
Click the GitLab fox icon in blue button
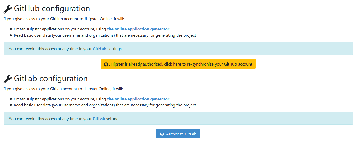click(162, 134)
